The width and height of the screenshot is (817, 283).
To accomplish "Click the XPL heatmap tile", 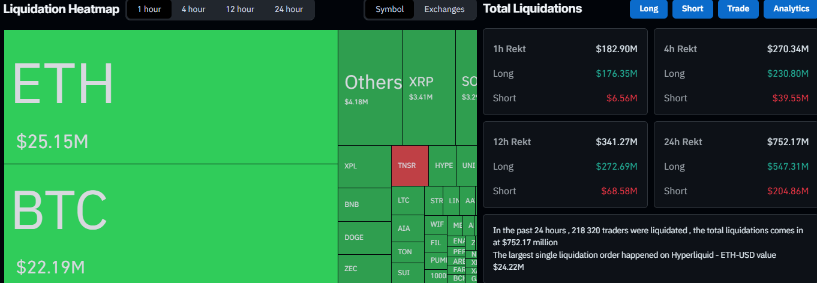I will click(364, 166).
